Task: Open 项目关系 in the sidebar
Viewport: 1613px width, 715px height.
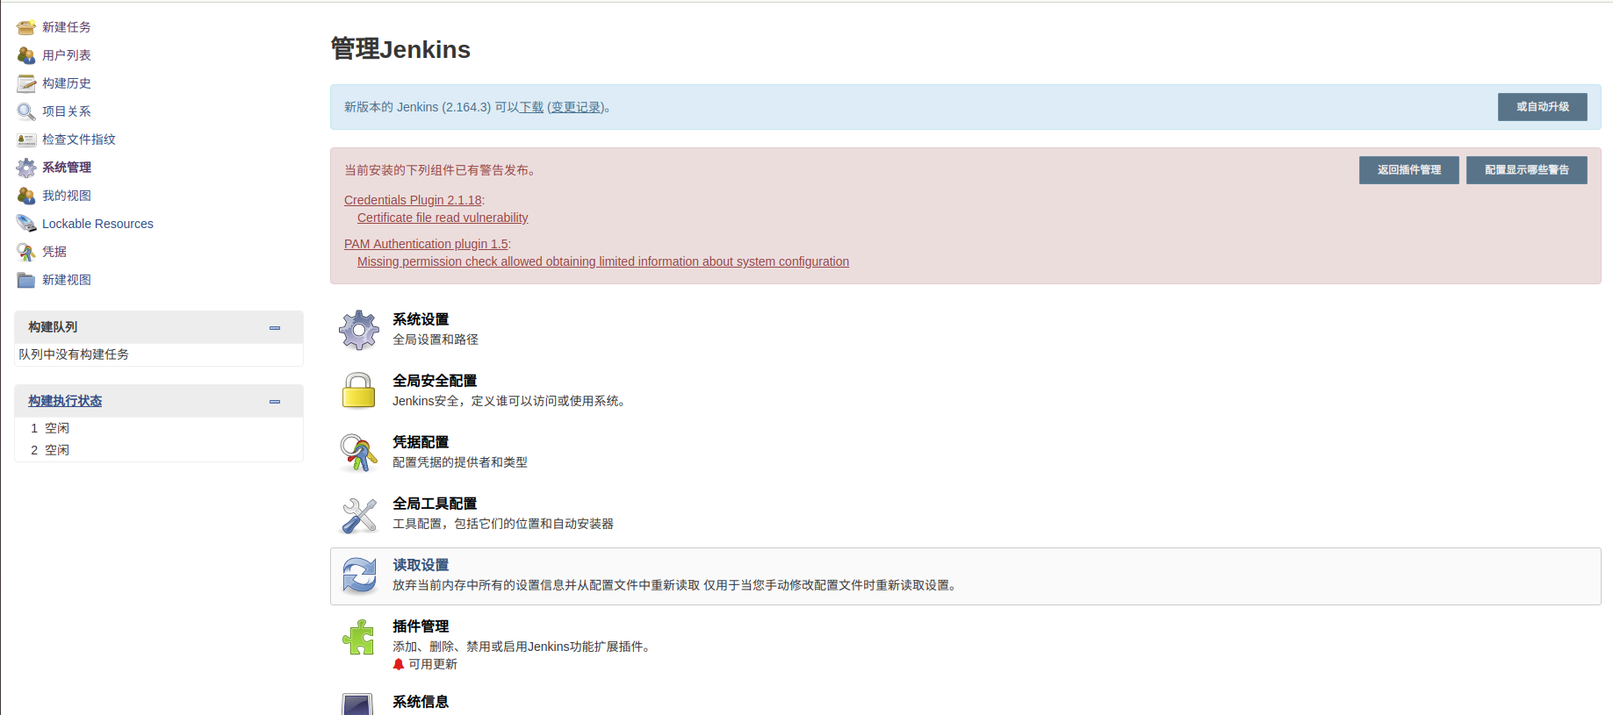Action: click(x=67, y=111)
